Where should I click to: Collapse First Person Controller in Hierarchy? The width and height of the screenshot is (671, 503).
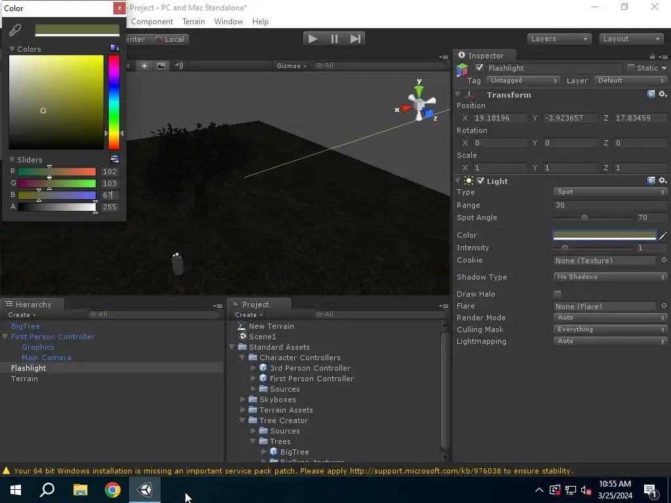[x=5, y=337]
